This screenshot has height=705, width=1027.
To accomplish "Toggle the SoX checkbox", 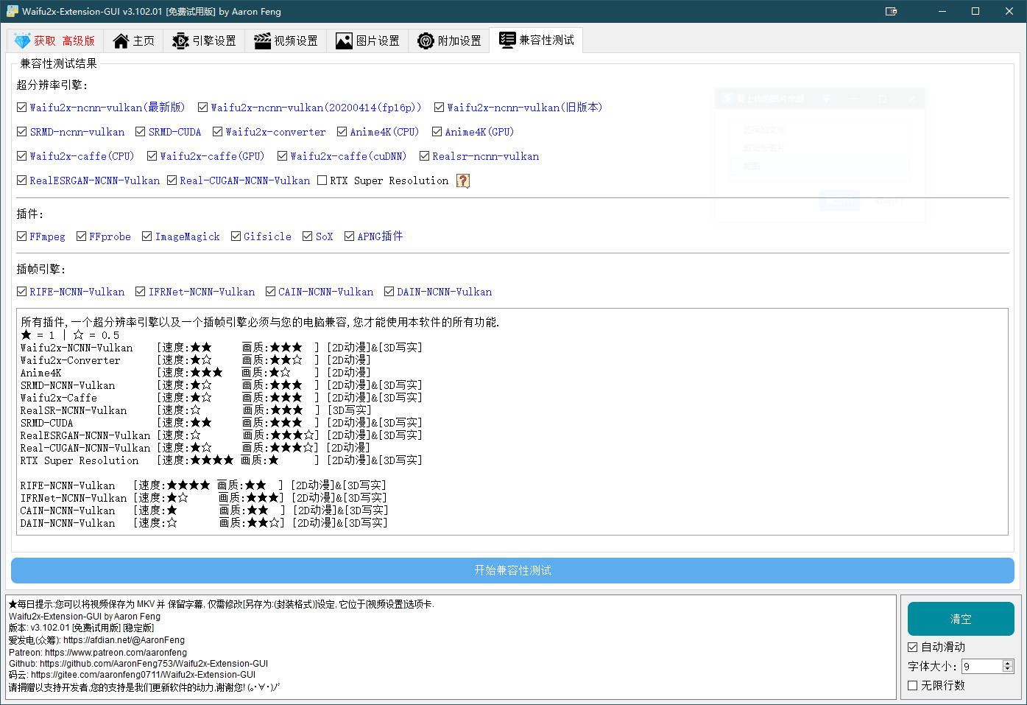I will coord(308,236).
